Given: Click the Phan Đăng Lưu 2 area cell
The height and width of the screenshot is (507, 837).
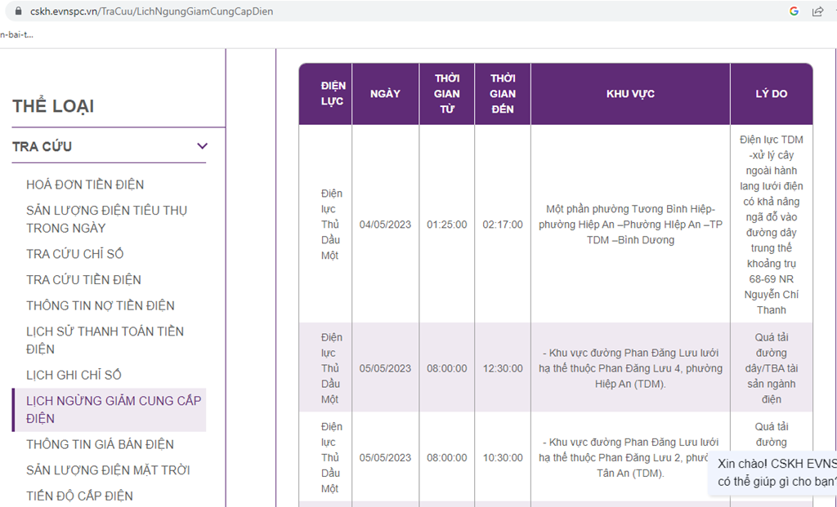Looking at the screenshot, I should tap(630, 458).
